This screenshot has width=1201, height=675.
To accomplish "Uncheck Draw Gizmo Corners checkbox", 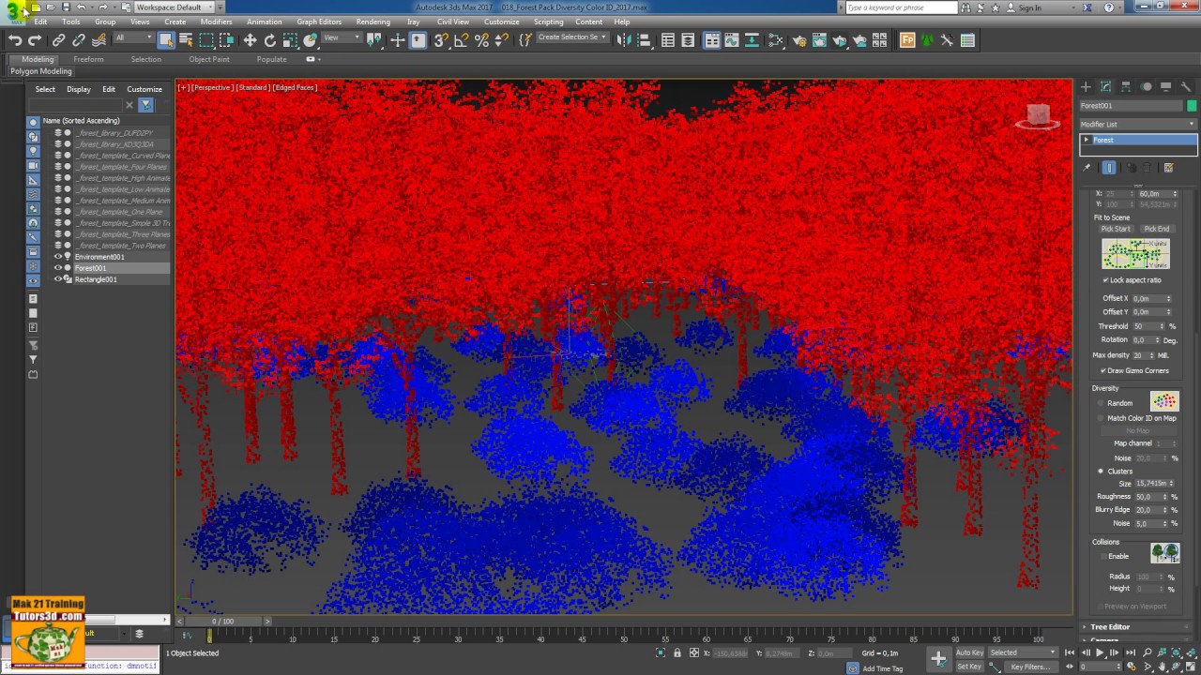I will point(1103,370).
